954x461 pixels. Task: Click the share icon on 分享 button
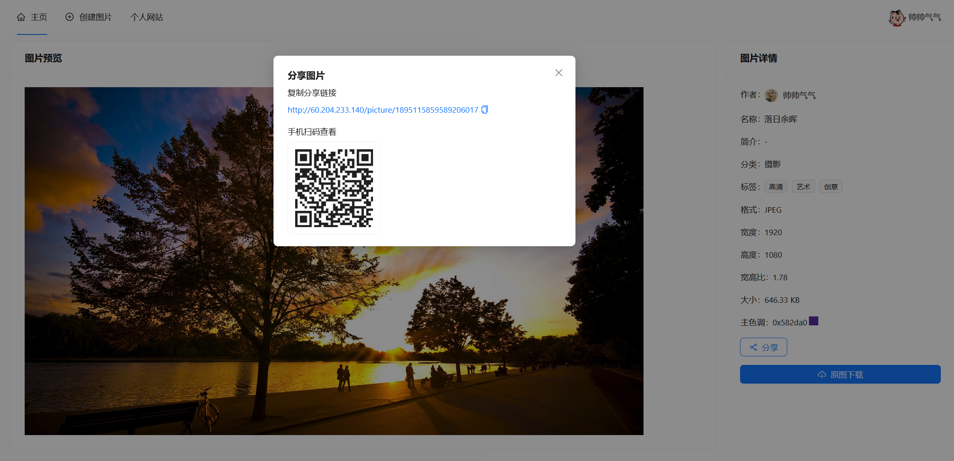(753, 347)
